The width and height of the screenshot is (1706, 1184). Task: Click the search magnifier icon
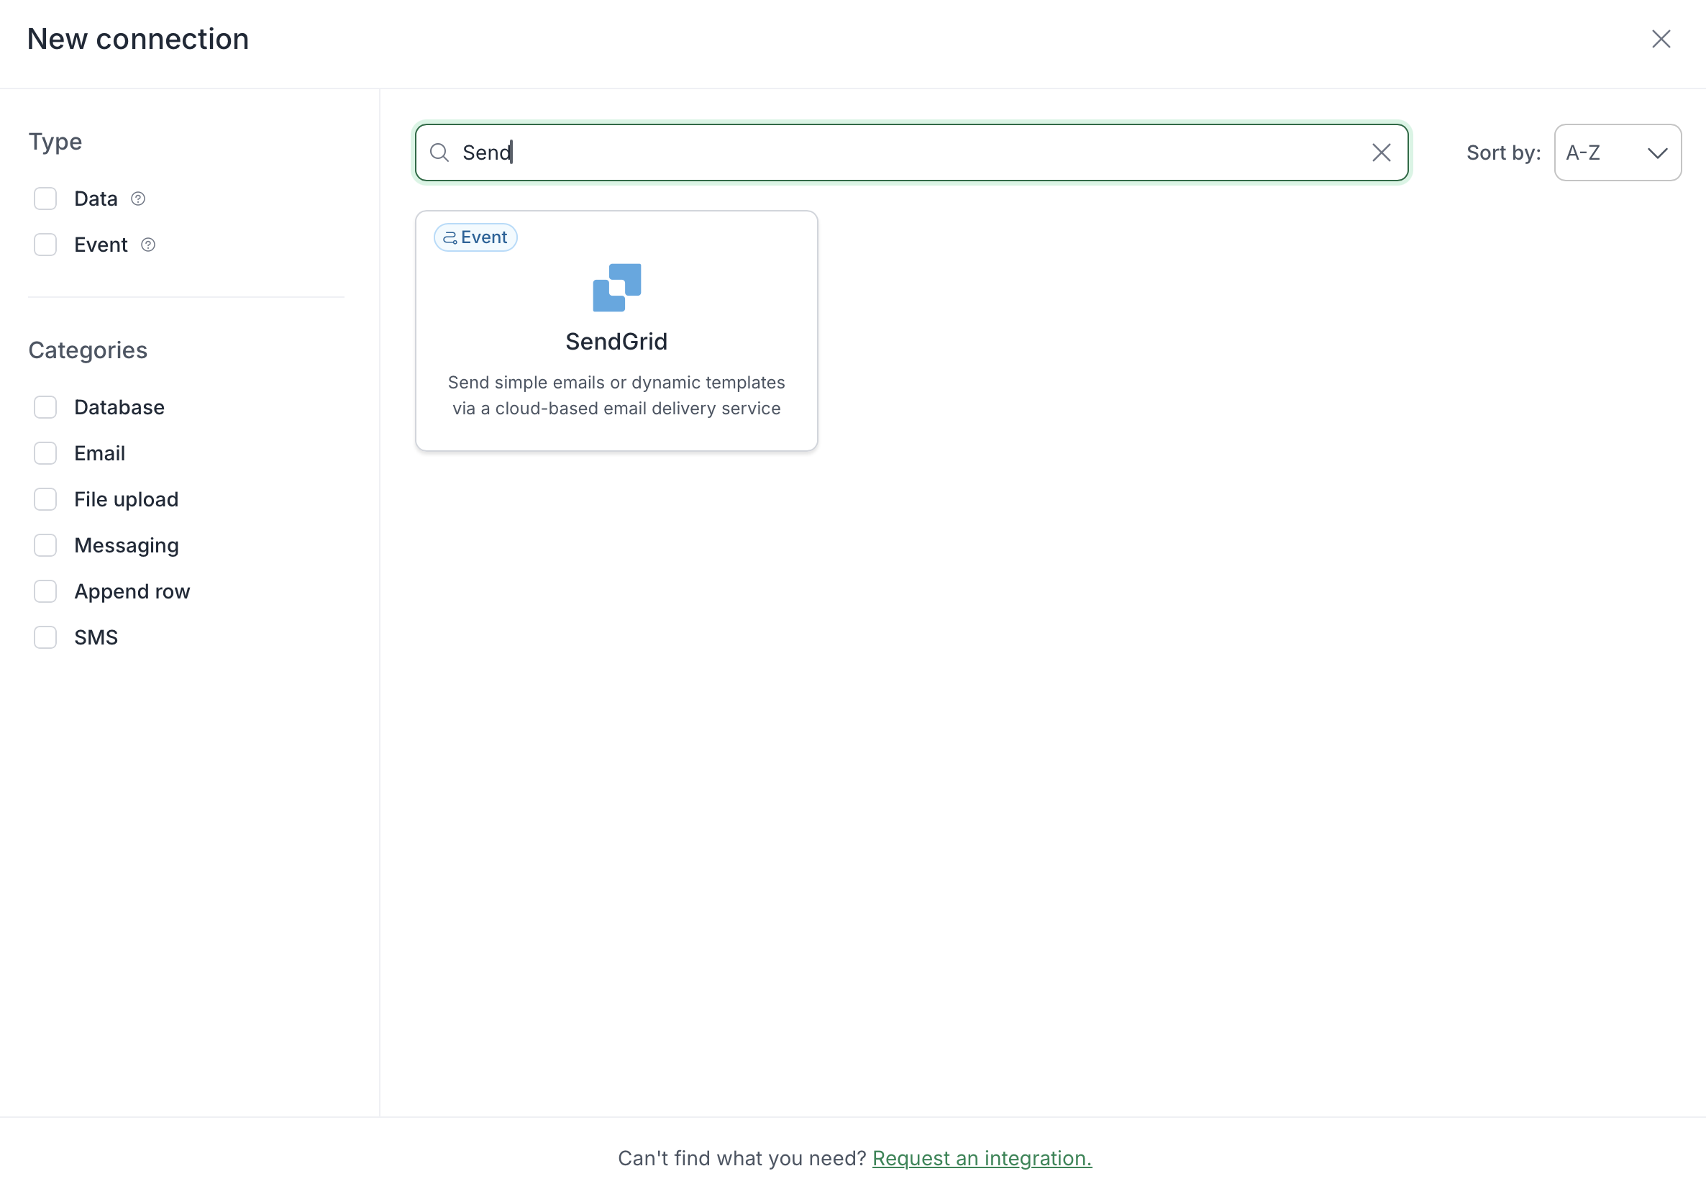(x=439, y=152)
